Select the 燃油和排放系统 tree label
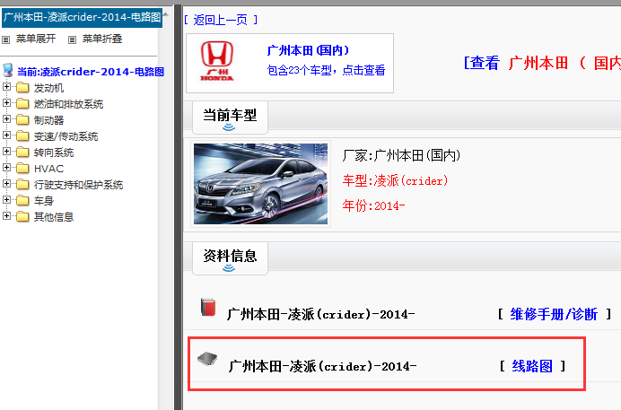The image size is (621, 410). pos(68,104)
